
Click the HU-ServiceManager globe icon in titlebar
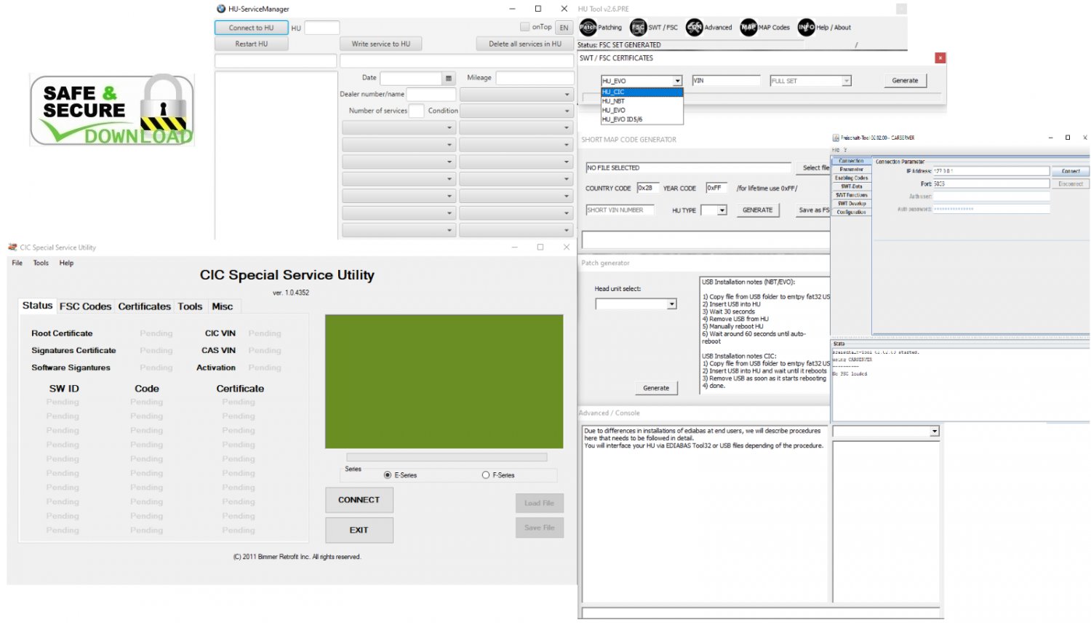pyautogui.click(x=220, y=8)
